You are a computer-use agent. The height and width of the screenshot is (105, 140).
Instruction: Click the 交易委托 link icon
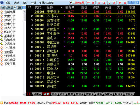[2, 44]
